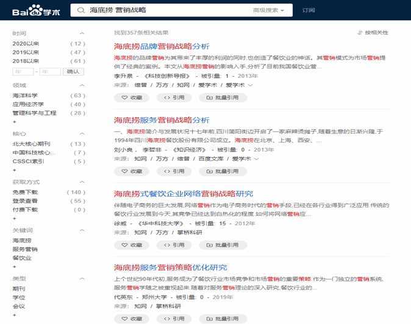This screenshot has height=324, width=411.
Task: Filter results by 2018以来
Action: point(26,61)
